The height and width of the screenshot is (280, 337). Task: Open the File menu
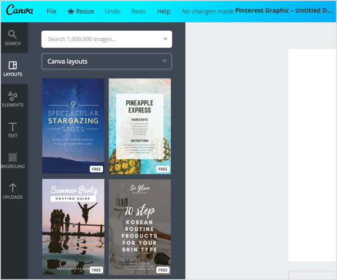(51, 11)
